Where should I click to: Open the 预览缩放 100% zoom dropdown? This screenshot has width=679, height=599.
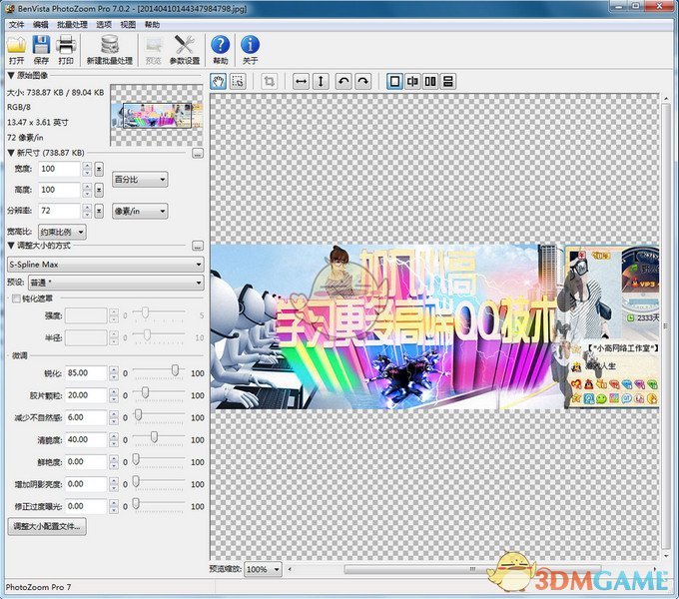click(263, 569)
